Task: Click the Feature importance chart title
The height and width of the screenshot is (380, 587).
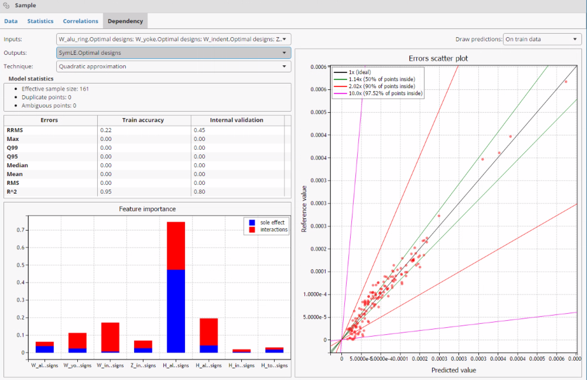Action: click(x=147, y=209)
